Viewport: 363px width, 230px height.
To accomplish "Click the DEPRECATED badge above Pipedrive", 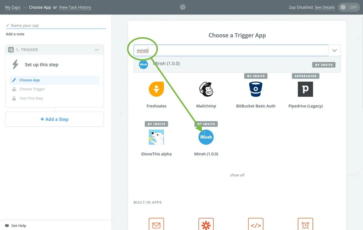I will pyautogui.click(x=306, y=76).
